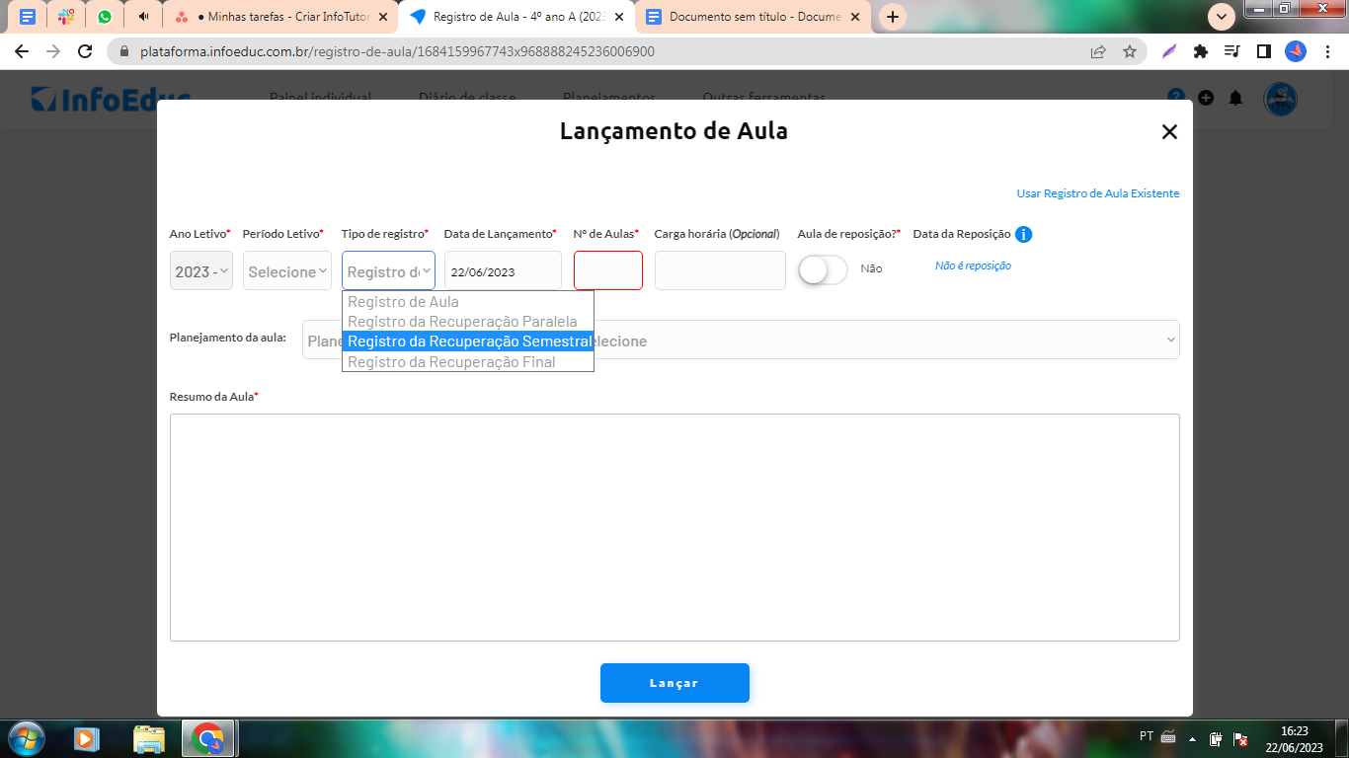This screenshot has height=758, width=1349.
Task: Click the browser address bar URL
Action: point(397,51)
